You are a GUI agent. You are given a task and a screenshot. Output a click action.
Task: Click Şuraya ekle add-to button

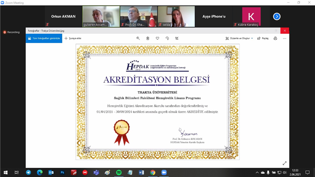click(x=73, y=38)
